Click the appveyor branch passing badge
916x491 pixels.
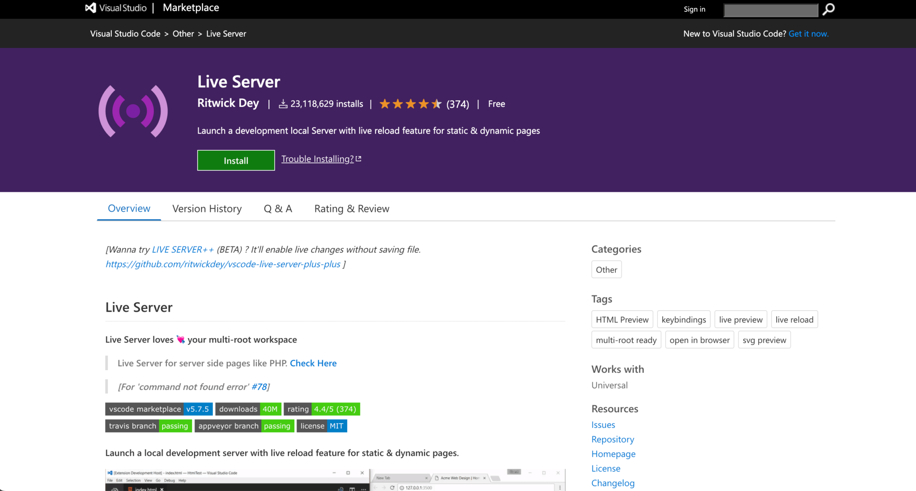click(244, 426)
